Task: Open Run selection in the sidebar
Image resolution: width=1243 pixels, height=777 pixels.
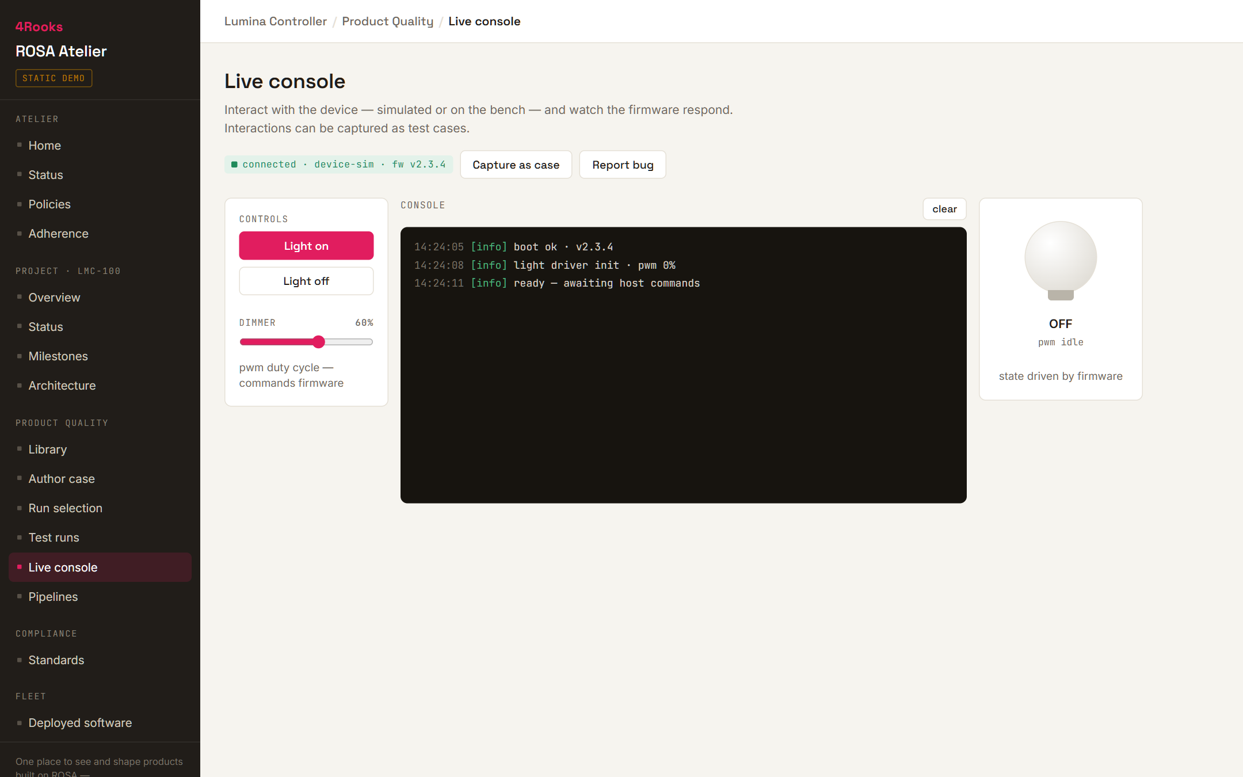Action: pyautogui.click(x=100, y=508)
